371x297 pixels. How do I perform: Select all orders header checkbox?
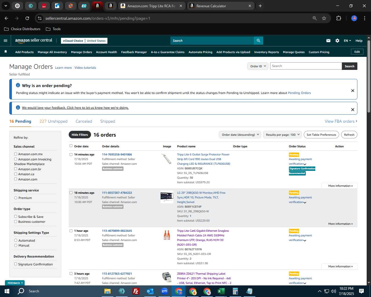click(71, 146)
